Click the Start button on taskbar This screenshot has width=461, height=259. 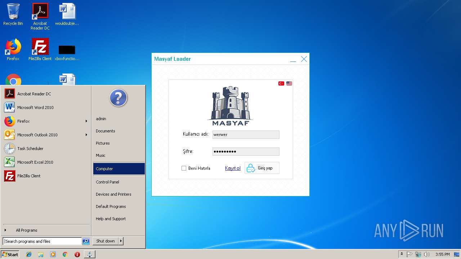click(10, 254)
